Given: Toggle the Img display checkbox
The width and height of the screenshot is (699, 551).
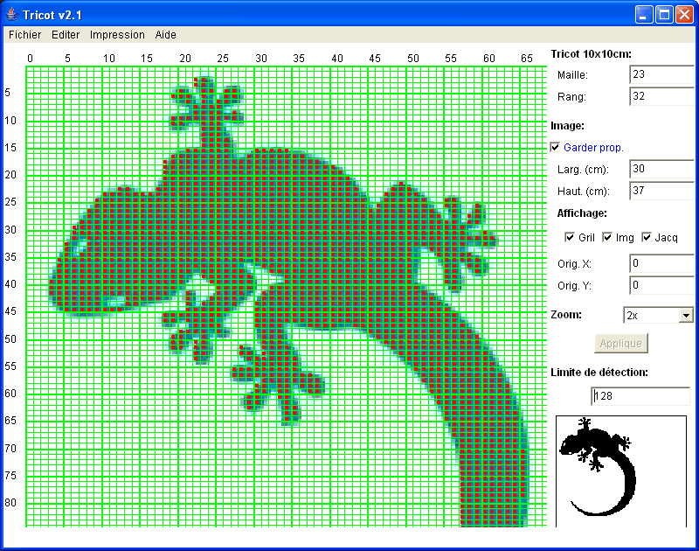Looking at the screenshot, I should coord(607,237).
